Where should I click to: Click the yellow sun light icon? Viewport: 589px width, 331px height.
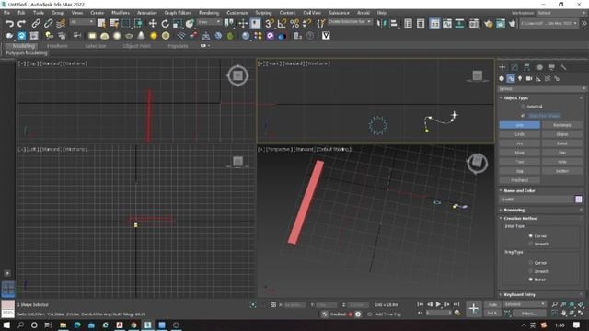154,36
